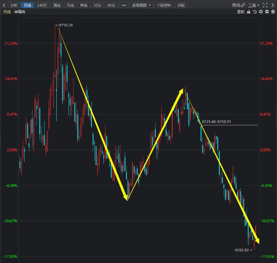277x263 pixels.
Task: Click the 8335.46-8358.55 gap marker line
Action: point(229,125)
